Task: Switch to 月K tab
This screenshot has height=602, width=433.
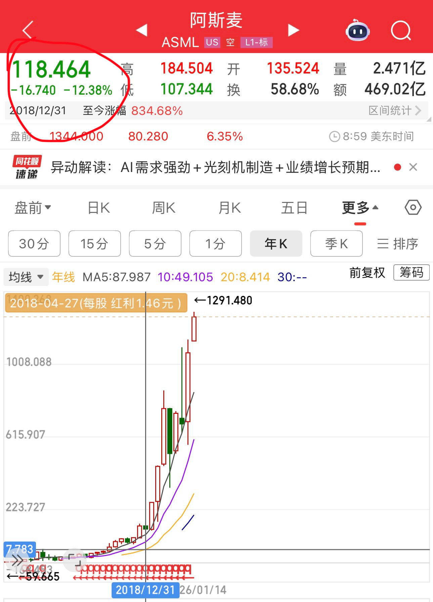Action: (229, 208)
